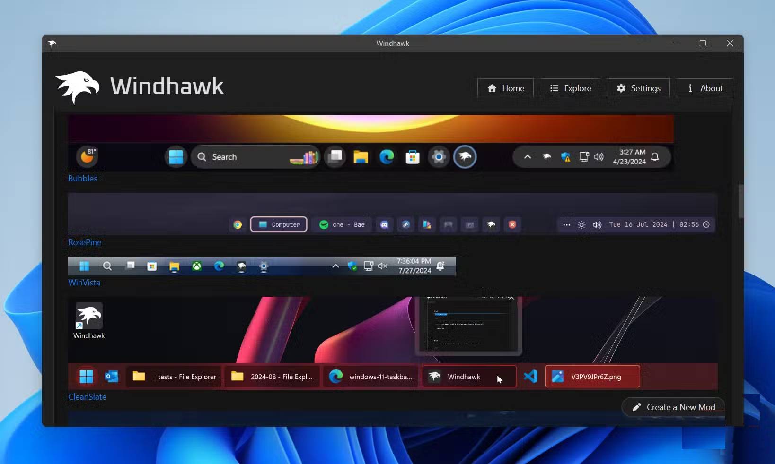Click the 'Tue 16 Jul 2024' date text
This screenshot has width=775, height=464.
638,224
